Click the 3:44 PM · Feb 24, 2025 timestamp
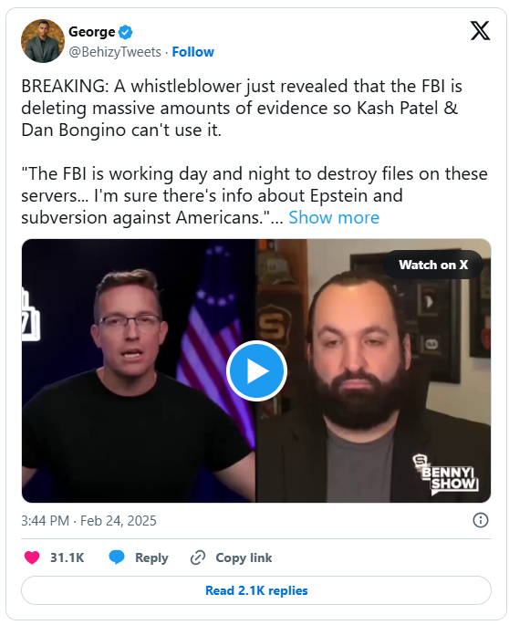 (88, 521)
